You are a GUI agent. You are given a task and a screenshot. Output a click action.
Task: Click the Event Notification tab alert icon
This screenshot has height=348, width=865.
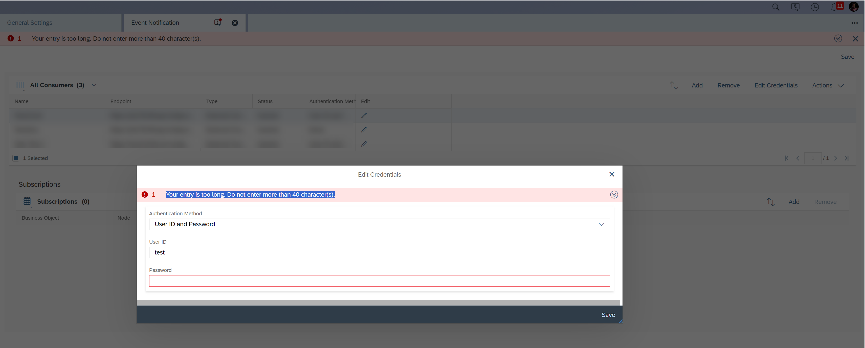(218, 22)
